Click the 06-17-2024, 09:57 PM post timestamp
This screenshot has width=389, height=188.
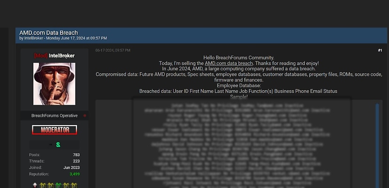coord(113,50)
